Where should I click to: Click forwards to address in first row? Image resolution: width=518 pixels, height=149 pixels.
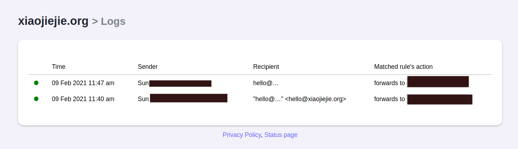[438, 82]
